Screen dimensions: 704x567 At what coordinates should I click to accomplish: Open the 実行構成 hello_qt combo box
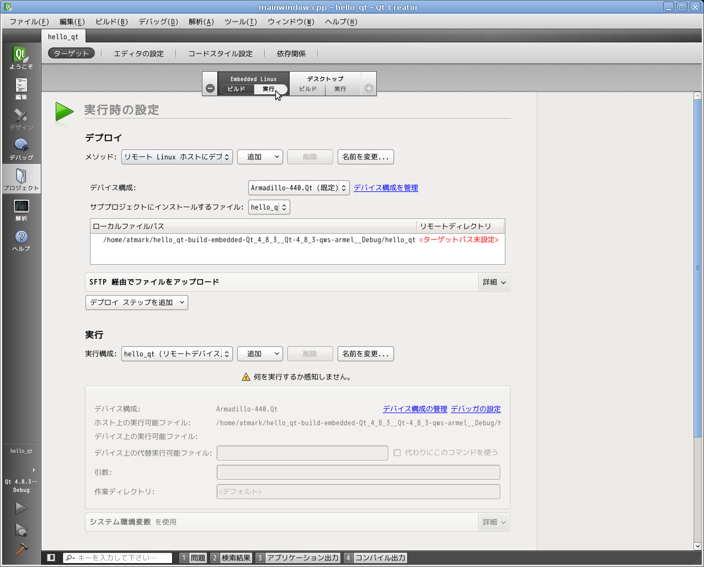click(x=177, y=354)
